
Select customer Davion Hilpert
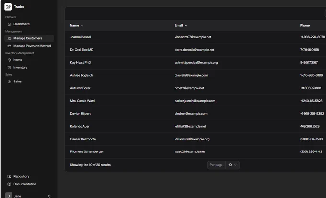(80, 113)
